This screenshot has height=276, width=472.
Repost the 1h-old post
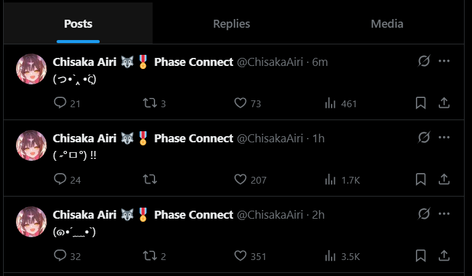(x=149, y=180)
